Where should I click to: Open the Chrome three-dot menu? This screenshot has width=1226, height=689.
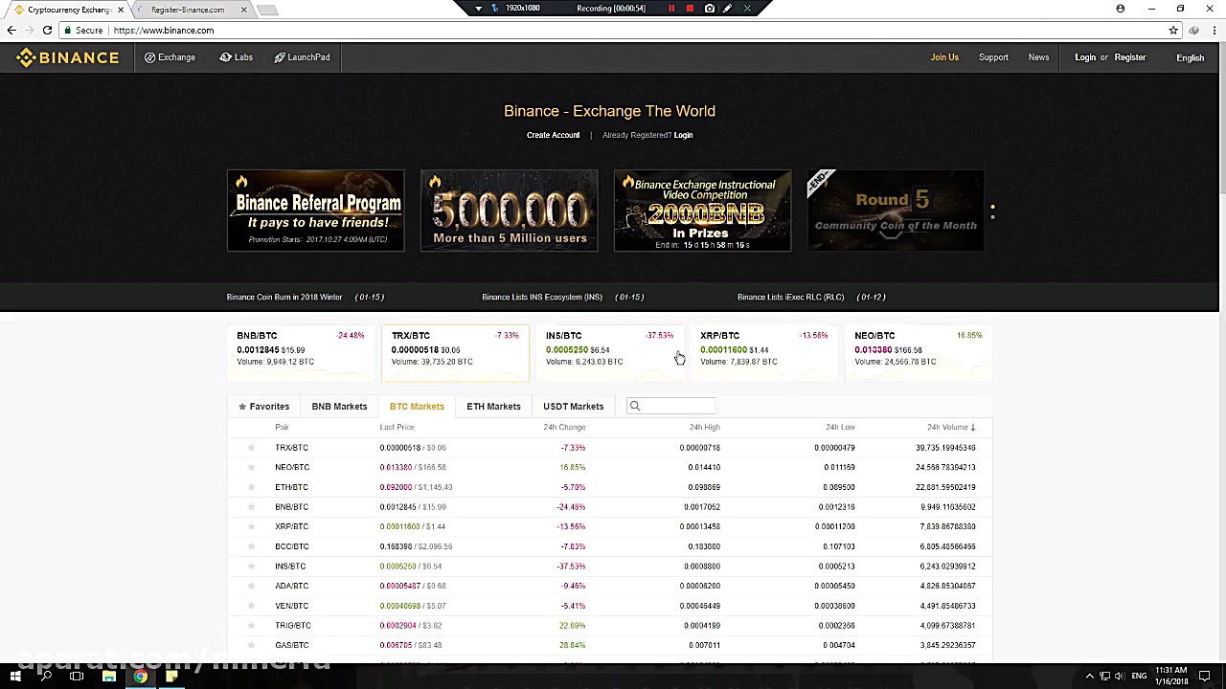[1213, 31]
